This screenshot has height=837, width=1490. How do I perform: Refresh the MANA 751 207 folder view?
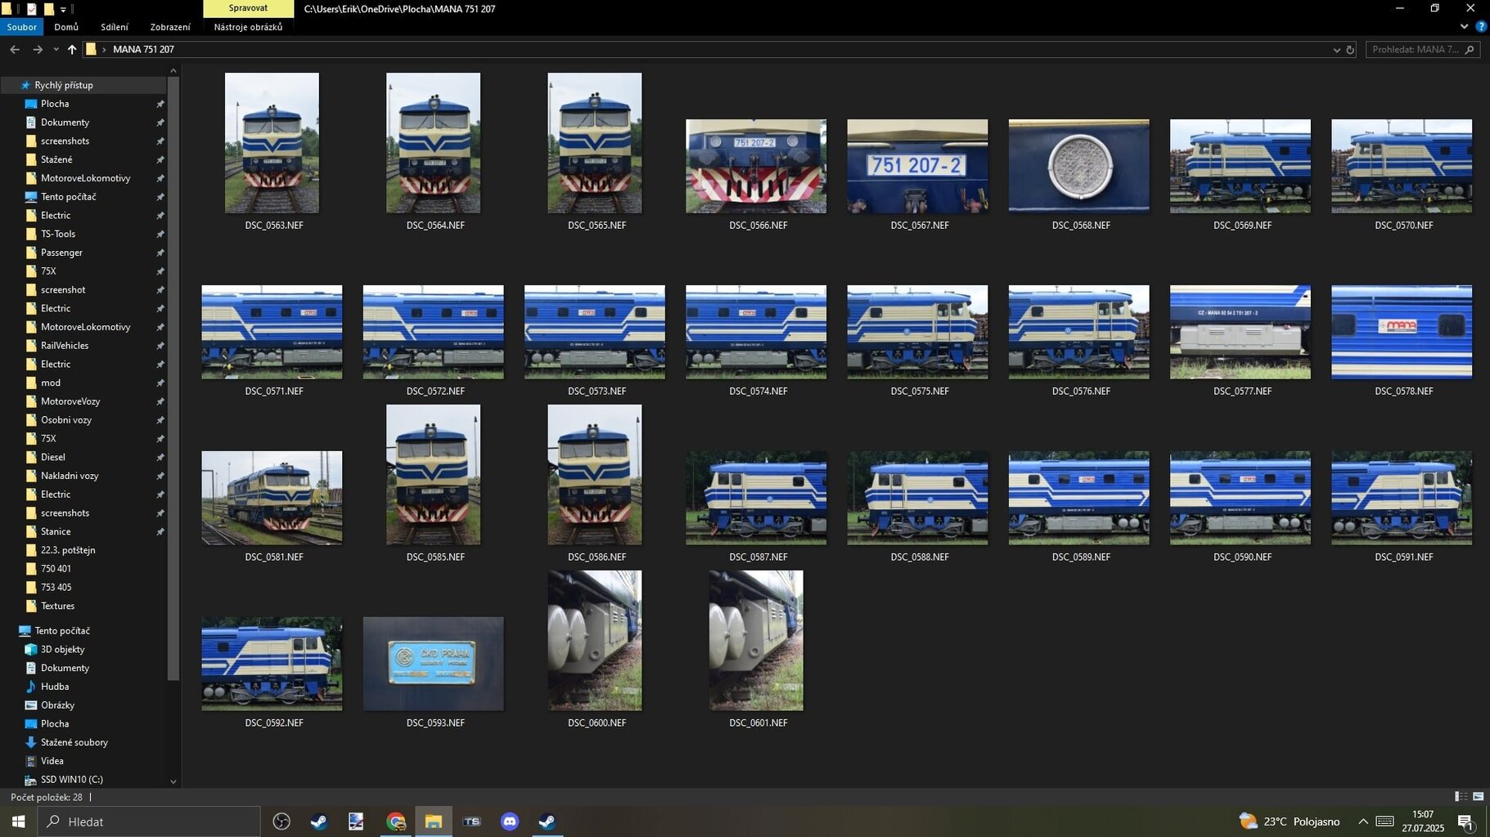[1350, 50]
